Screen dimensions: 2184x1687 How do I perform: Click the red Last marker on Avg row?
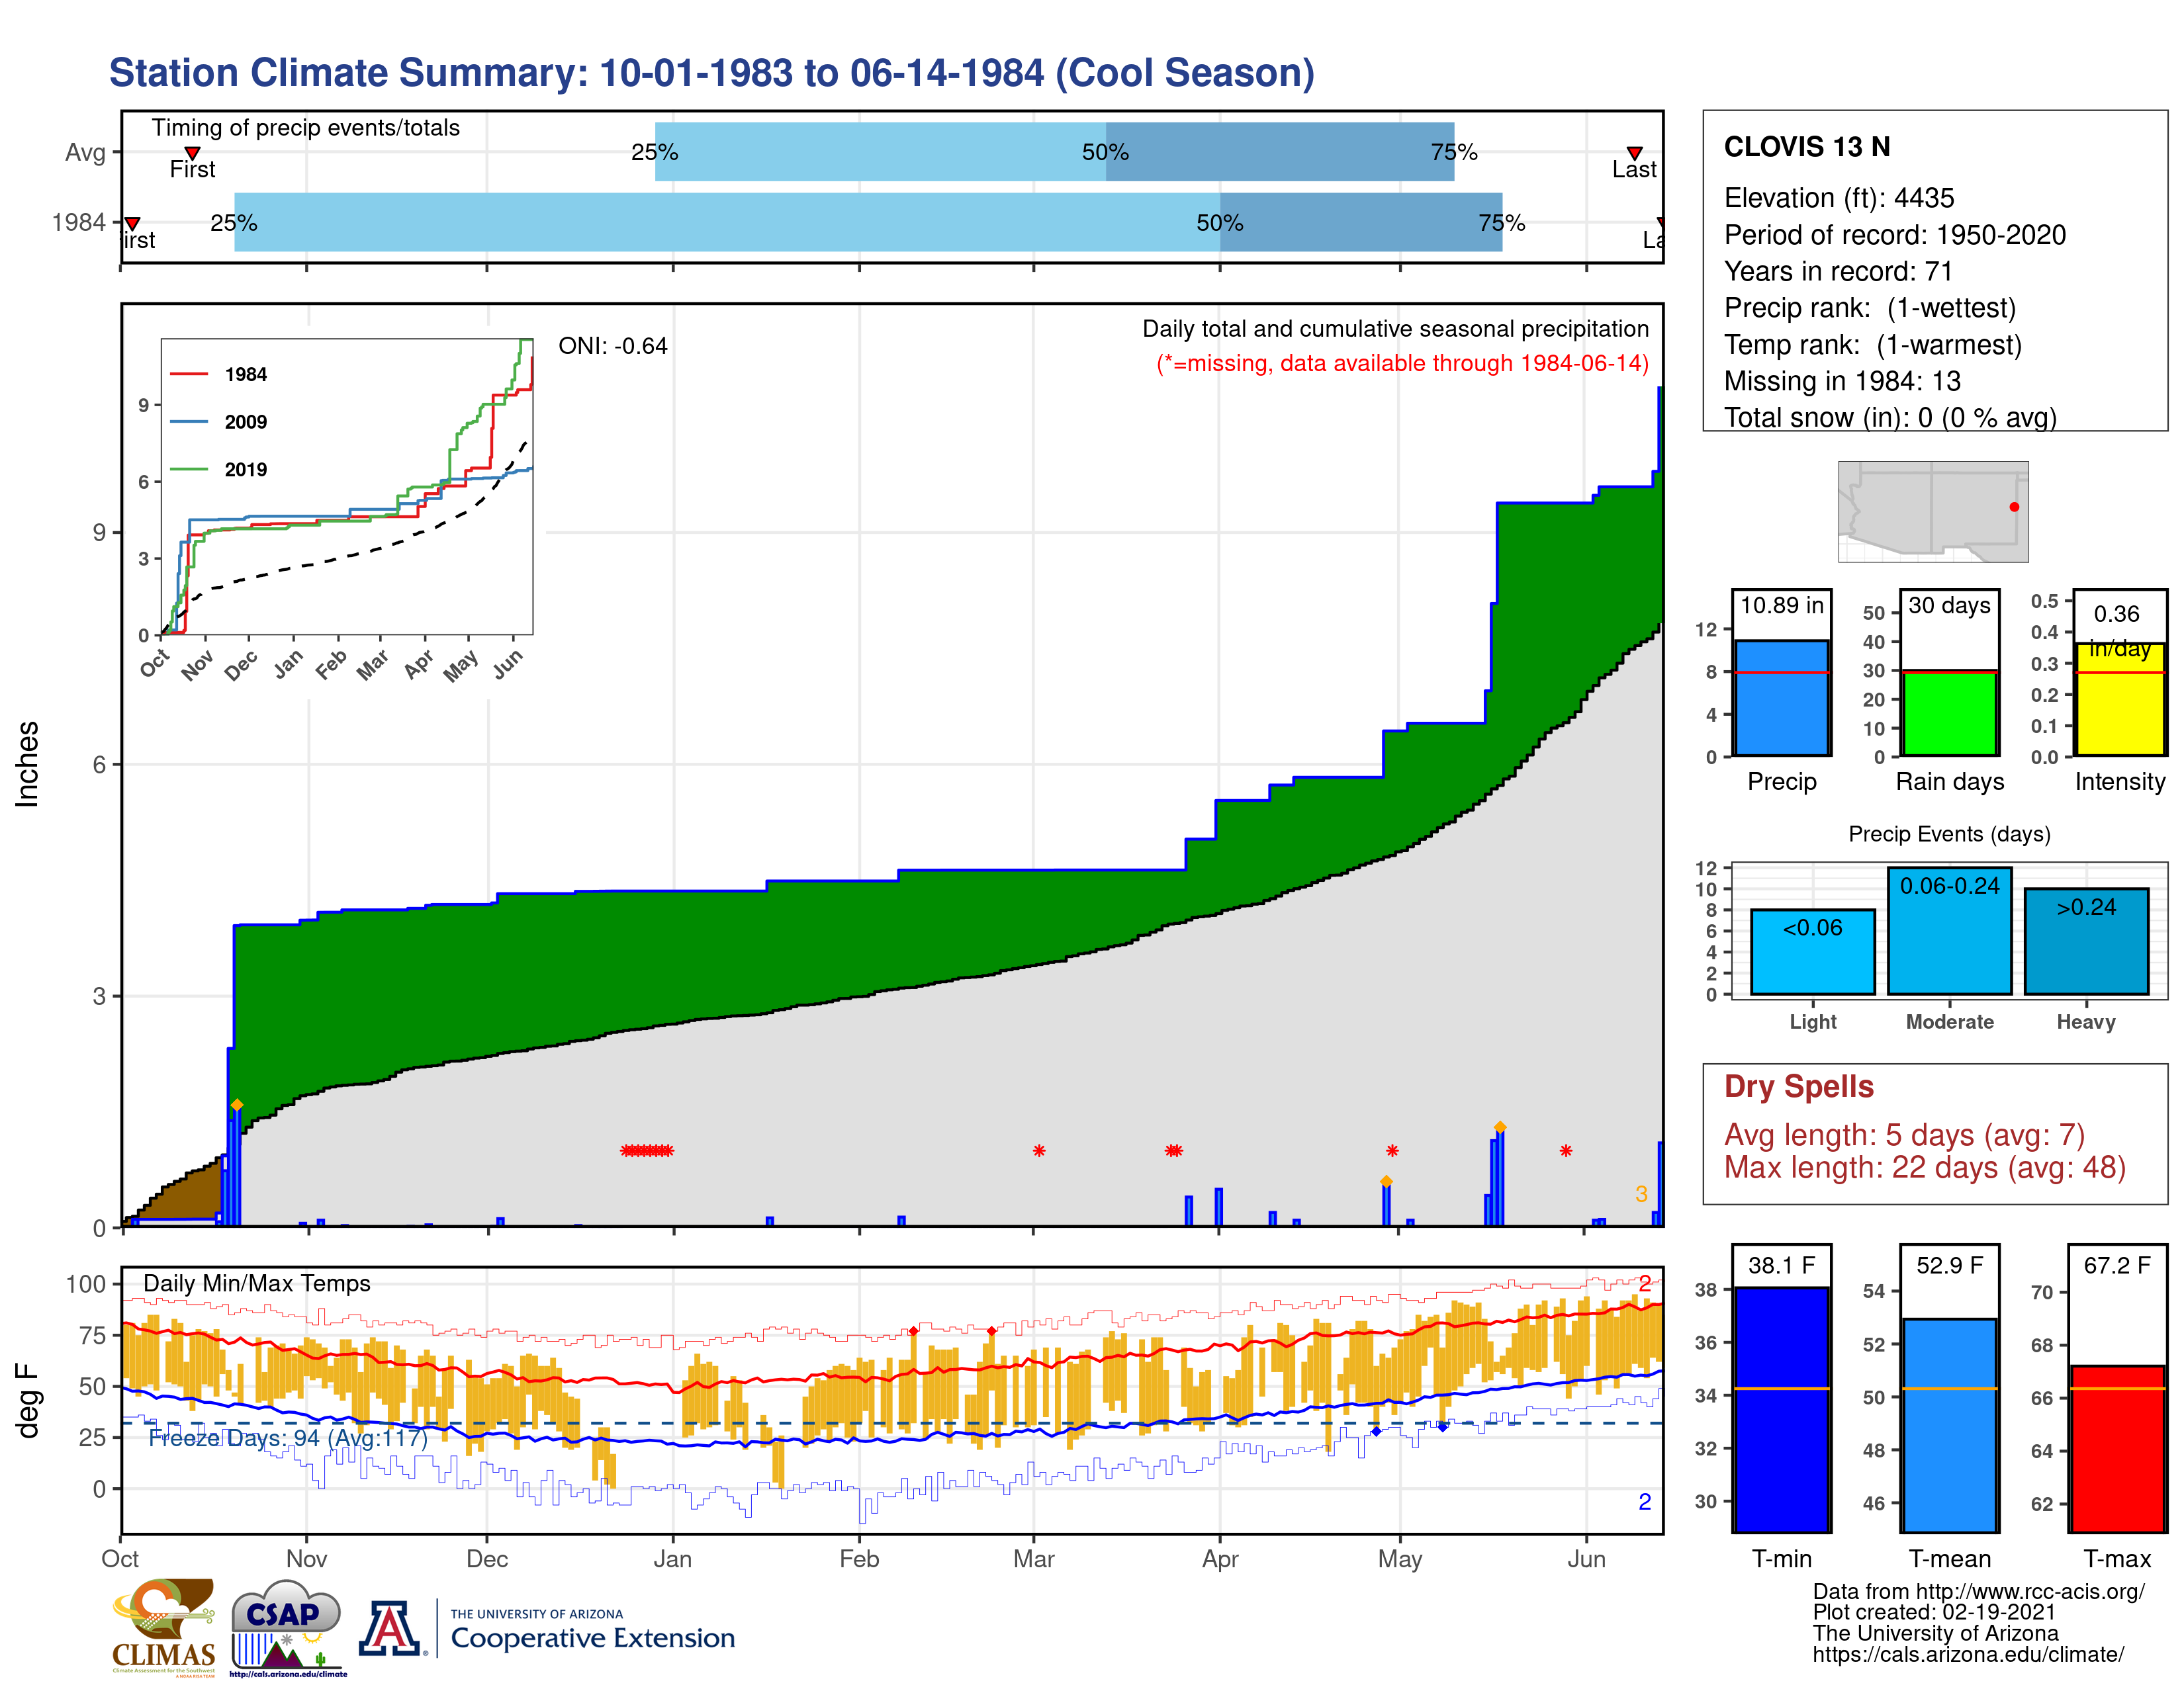[x=1634, y=153]
